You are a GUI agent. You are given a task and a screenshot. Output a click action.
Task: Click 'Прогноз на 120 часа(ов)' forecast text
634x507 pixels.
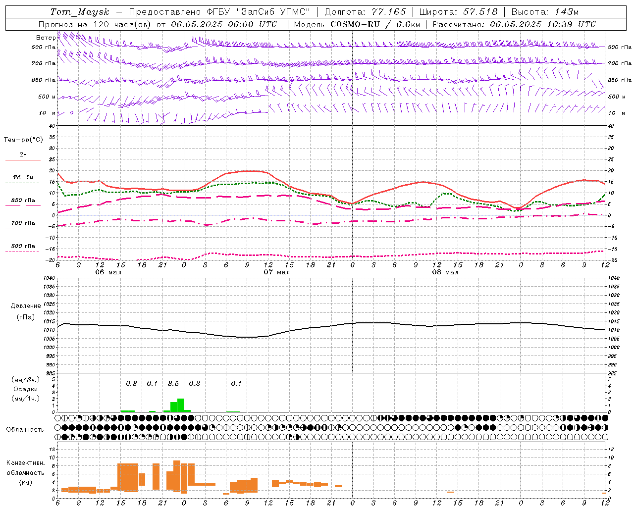(x=95, y=24)
